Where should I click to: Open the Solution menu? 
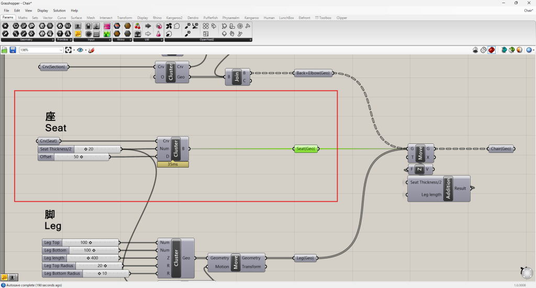[x=59, y=10]
